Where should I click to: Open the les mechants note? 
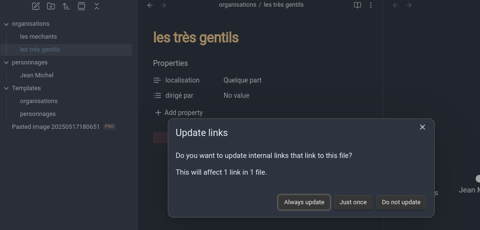point(38,37)
